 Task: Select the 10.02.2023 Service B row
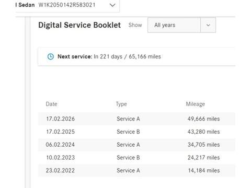pos(136,158)
